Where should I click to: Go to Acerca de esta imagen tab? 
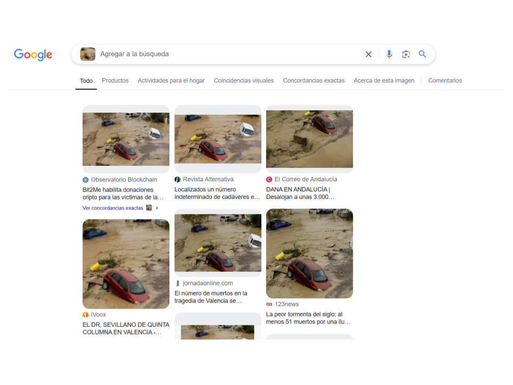pyautogui.click(x=384, y=81)
